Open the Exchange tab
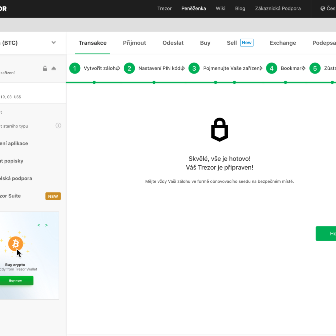 click(283, 43)
